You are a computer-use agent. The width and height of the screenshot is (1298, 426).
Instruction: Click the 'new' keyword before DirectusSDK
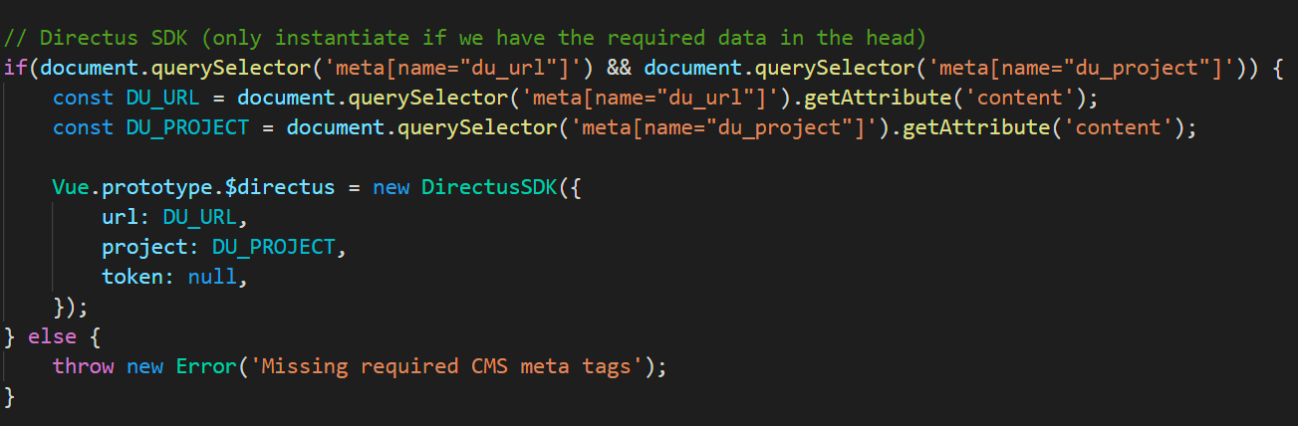pos(390,187)
